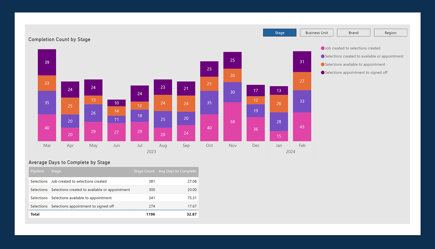Click violet 'Selections created to available' legend dot
Screen dimensions: 435x249
(x=323, y=56)
